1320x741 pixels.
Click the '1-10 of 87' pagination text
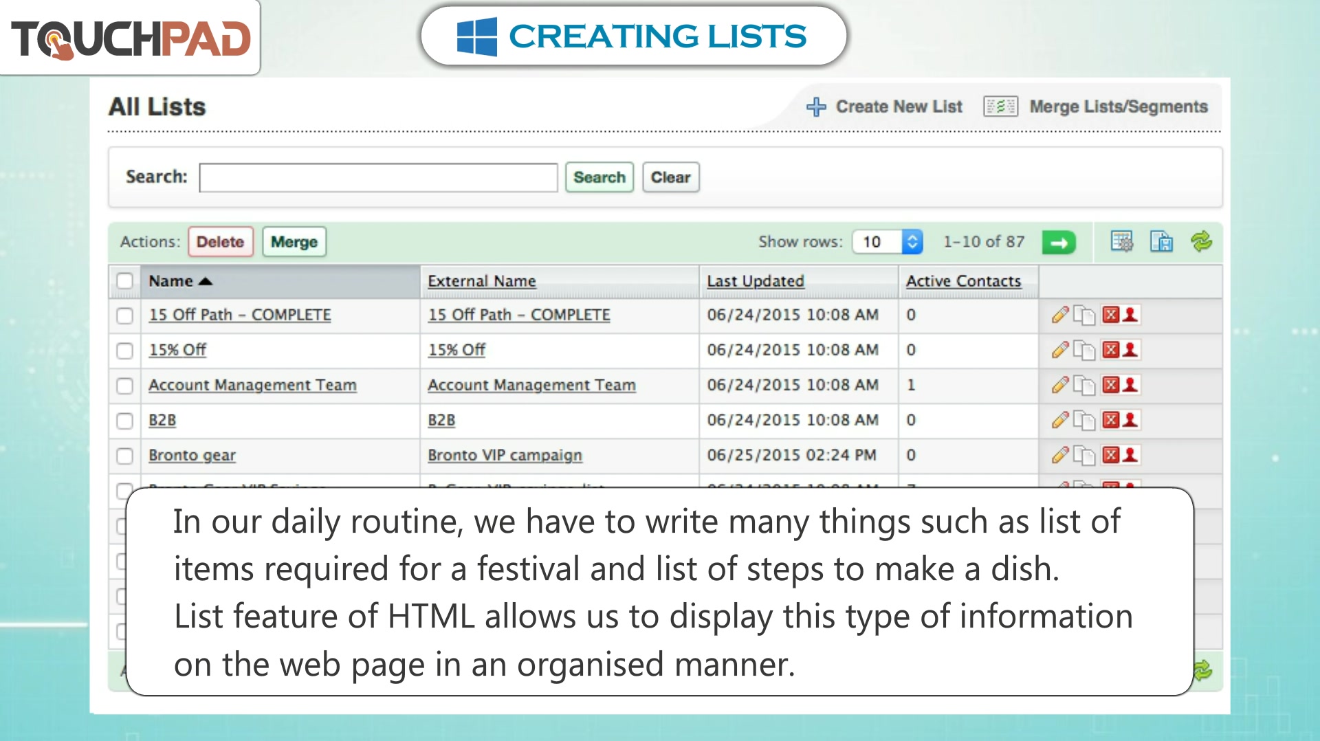984,242
